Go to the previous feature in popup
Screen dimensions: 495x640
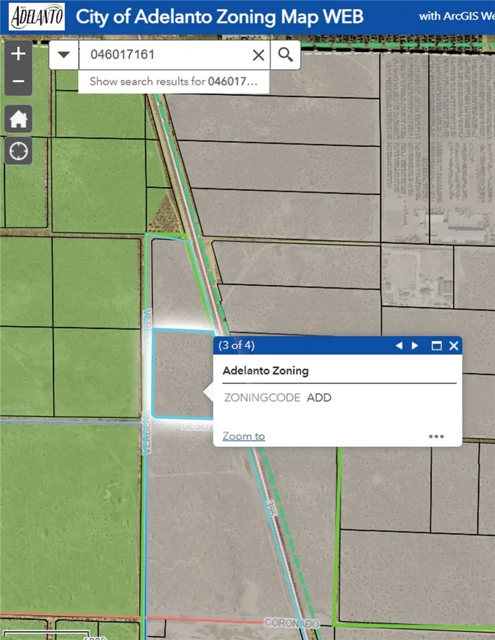[399, 346]
